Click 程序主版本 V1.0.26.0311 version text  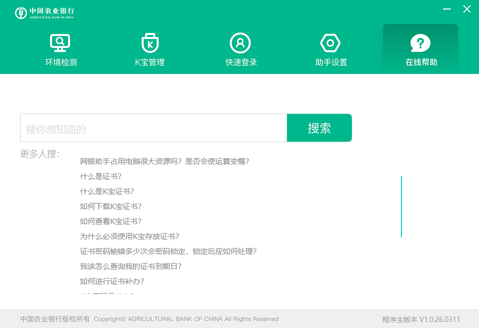coord(421,319)
